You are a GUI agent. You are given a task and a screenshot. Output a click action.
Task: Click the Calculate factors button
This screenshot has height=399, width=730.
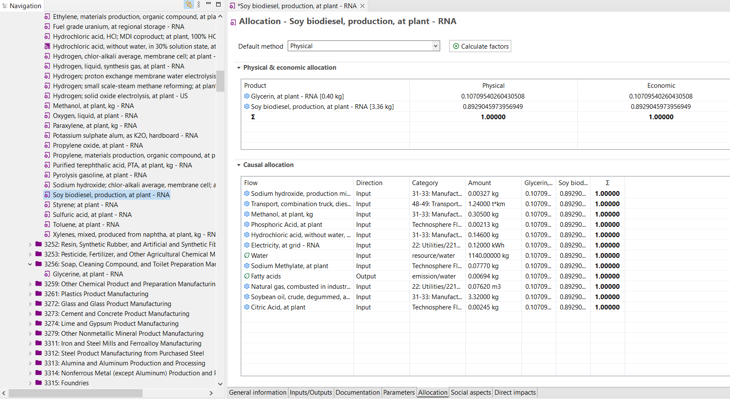pos(480,46)
